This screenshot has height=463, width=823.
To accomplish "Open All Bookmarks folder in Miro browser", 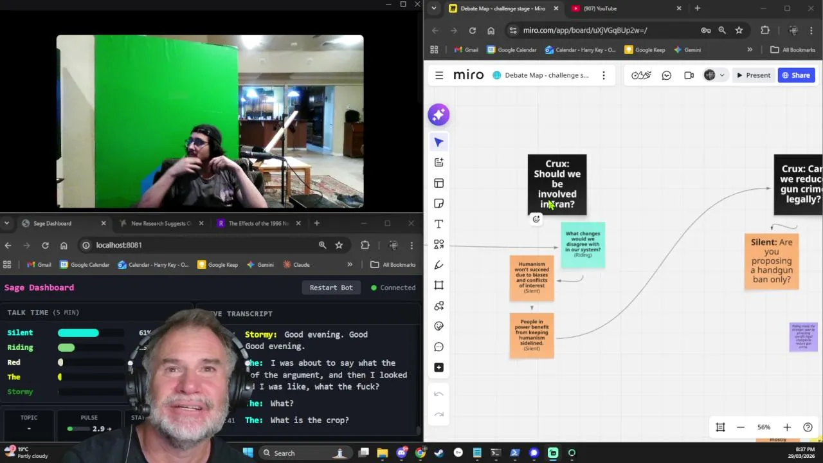I will pyautogui.click(x=793, y=50).
